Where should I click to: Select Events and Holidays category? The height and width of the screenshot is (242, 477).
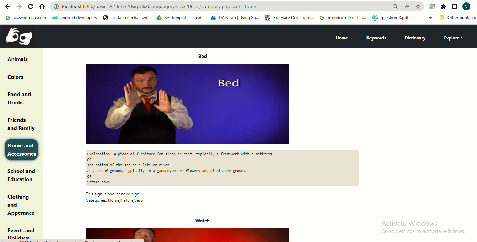[x=21, y=234]
